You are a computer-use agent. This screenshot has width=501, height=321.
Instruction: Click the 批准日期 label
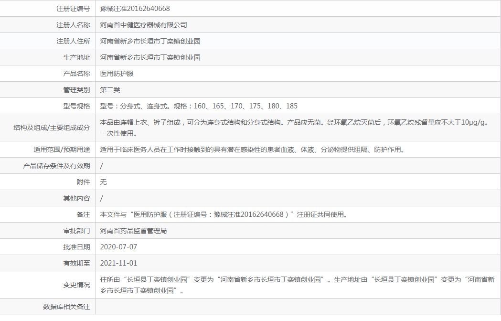(x=77, y=247)
